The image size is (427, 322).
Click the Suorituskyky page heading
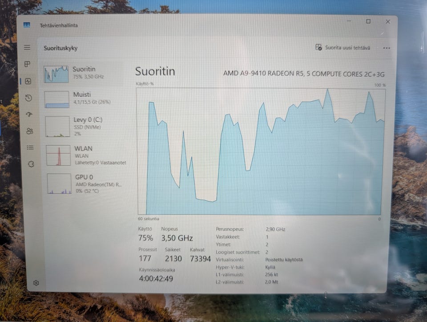tap(60, 48)
